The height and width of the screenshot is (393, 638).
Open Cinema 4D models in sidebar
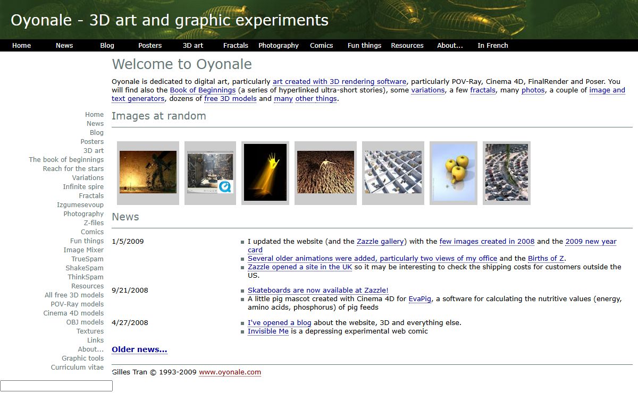(73, 313)
